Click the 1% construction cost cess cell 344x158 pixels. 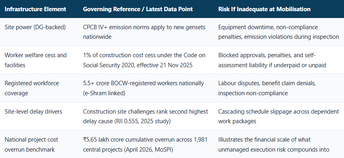click(x=144, y=60)
